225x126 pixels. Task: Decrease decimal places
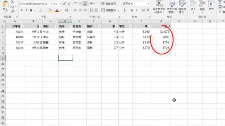[148, 10]
